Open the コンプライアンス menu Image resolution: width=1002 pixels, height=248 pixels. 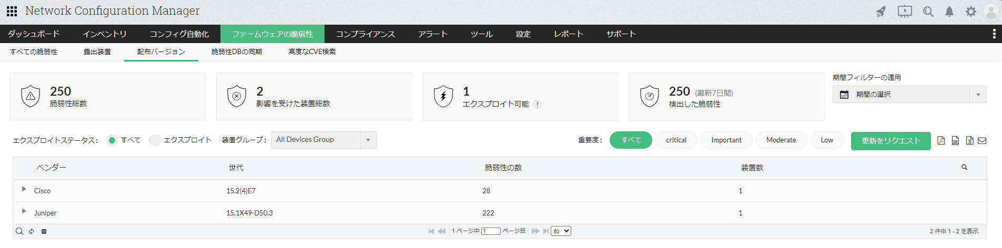point(365,34)
